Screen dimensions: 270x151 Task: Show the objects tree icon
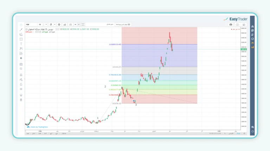[x=21, y=95]
